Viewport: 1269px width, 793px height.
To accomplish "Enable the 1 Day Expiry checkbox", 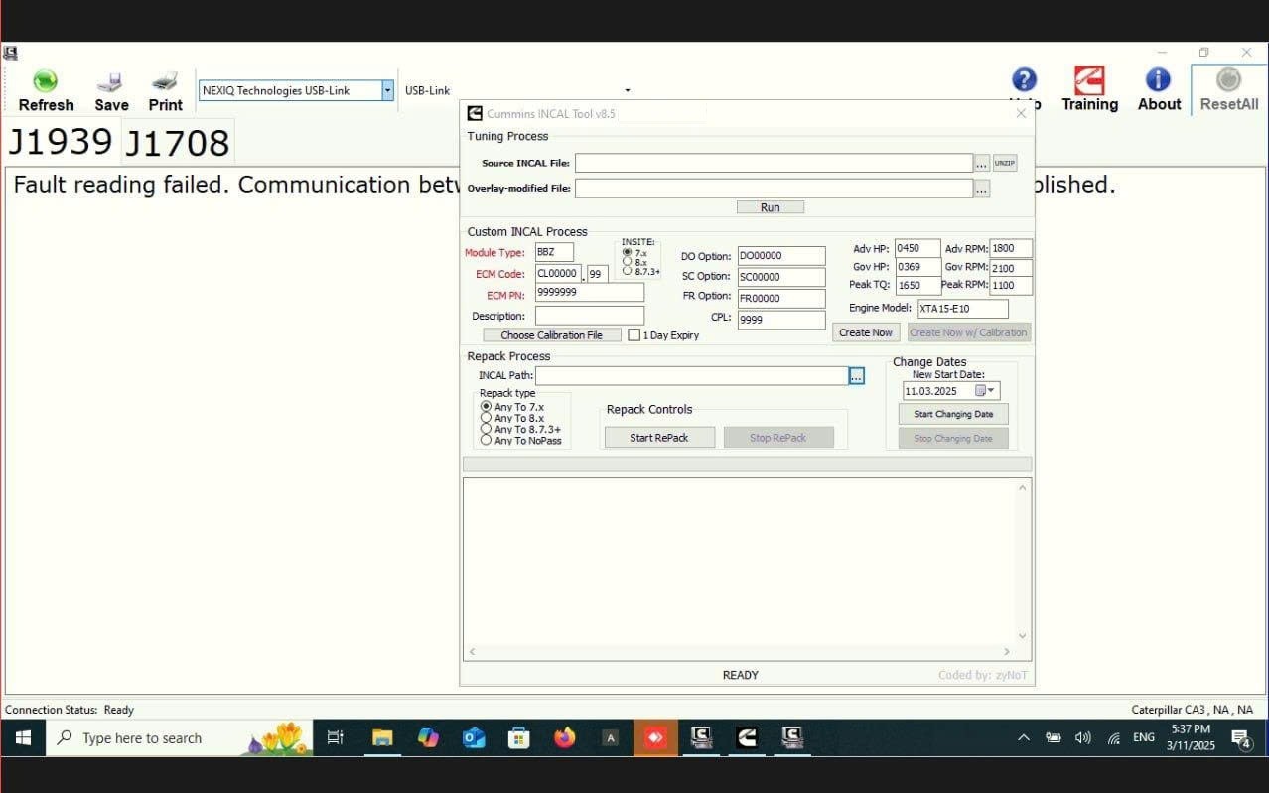I will 634,335.
